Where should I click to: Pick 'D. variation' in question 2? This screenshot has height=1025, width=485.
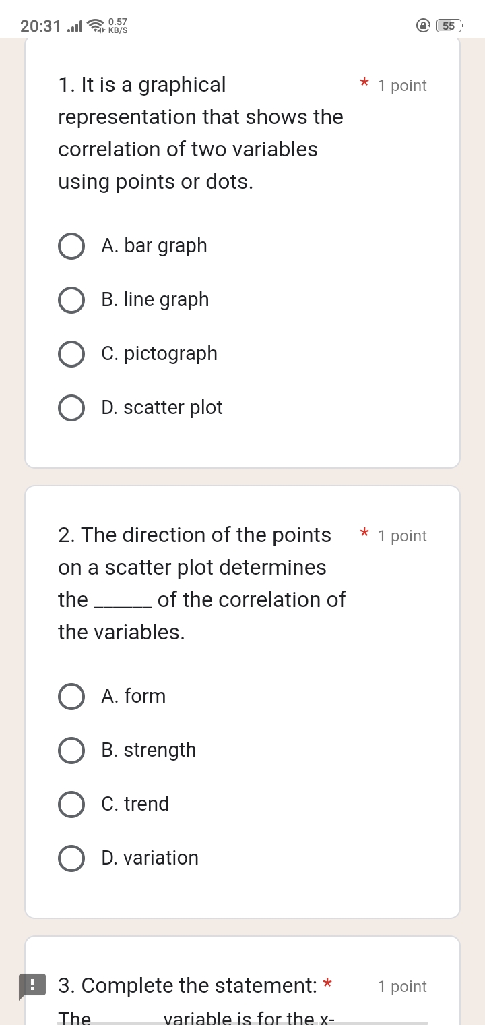click(71, 858)
